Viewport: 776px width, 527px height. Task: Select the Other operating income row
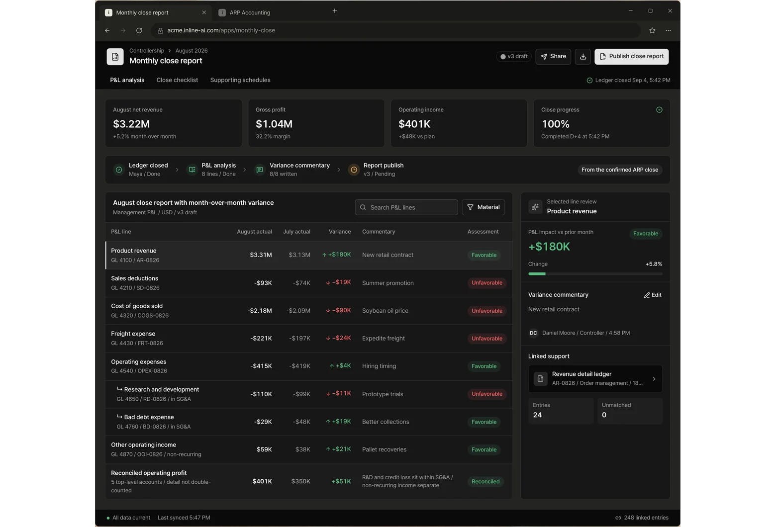[x=309, y=450]
